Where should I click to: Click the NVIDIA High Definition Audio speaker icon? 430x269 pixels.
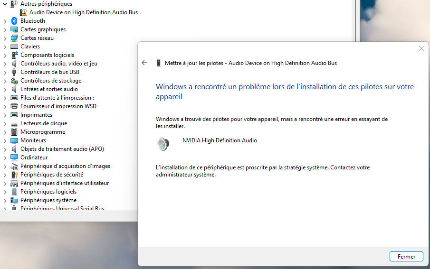pos(163,144)
